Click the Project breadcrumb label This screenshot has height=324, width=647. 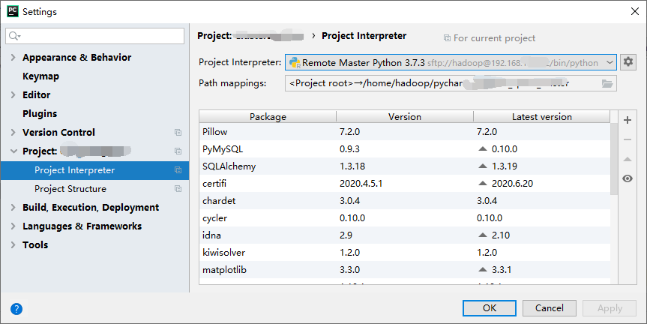point(214,36)
